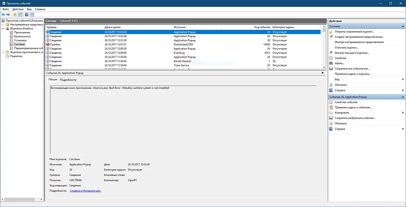Click Импорт настраиваемого представления action
Screen dimensions: 406x207
click(x=359, y=42)
